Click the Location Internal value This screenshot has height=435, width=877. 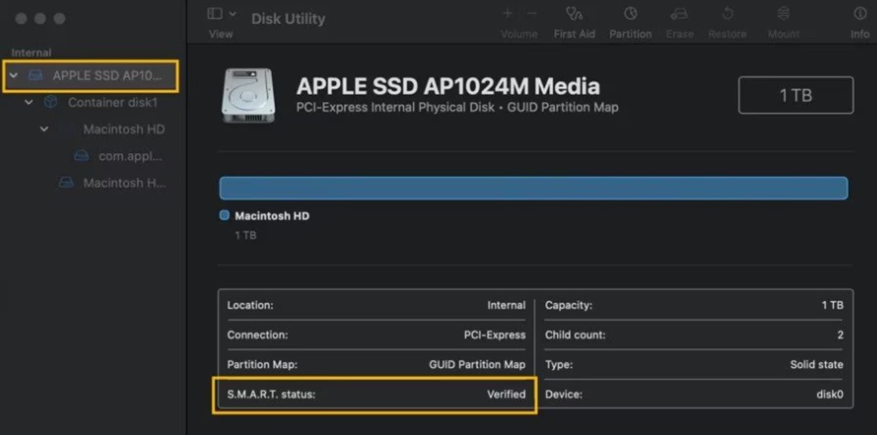(506, 305)
